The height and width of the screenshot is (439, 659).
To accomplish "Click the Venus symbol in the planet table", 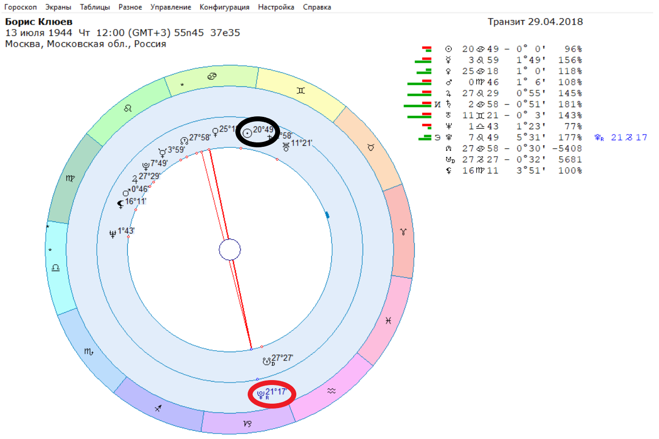I will pos(448,71).
